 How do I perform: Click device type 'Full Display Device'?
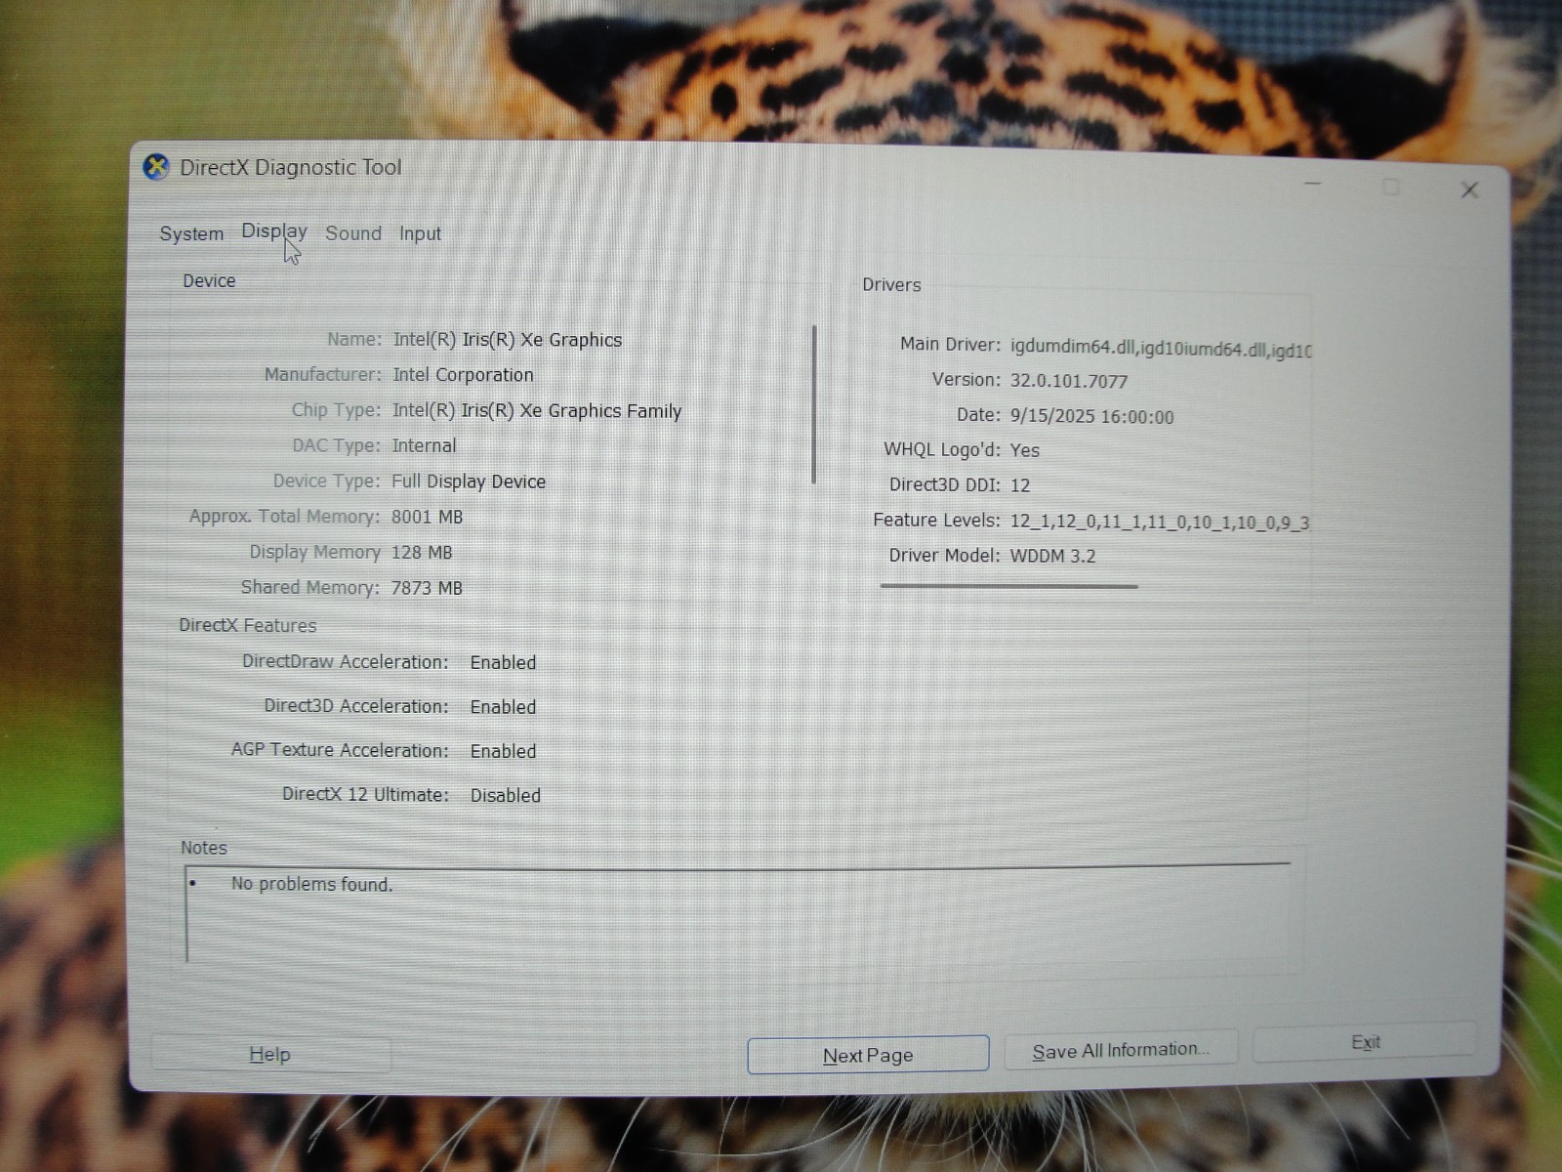click(x=469, y=481)
